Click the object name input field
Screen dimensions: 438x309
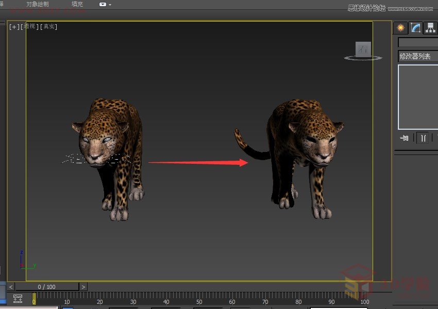[x=417, y=42]
